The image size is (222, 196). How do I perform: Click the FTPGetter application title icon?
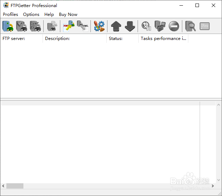click(6, 5)
